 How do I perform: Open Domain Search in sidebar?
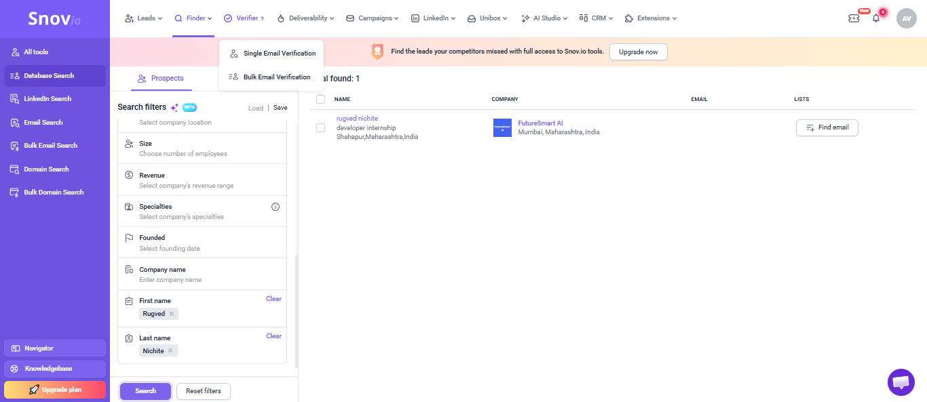55,169
